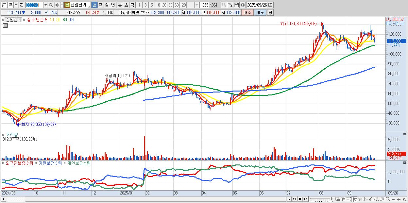The width and height of the screenshot is (408, 203).
Task: Click the plus zoom-in icon
Action: (399, 199)
